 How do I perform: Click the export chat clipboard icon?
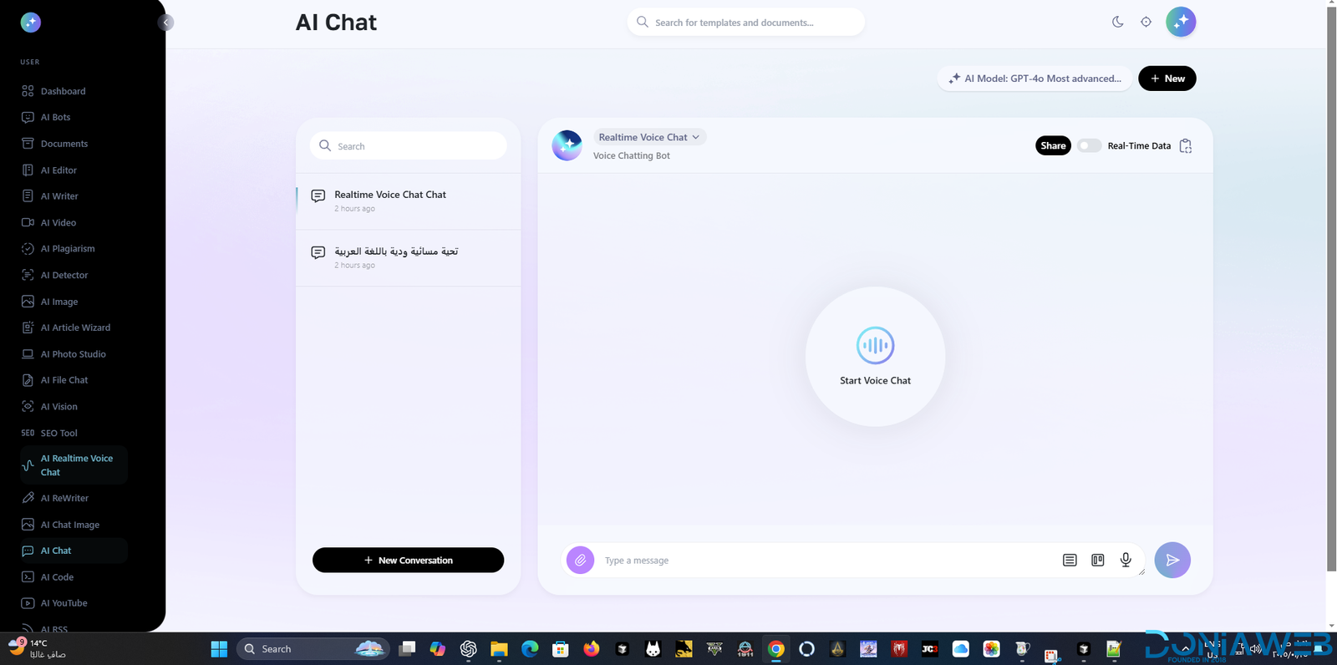click(x=1185, y=146)
